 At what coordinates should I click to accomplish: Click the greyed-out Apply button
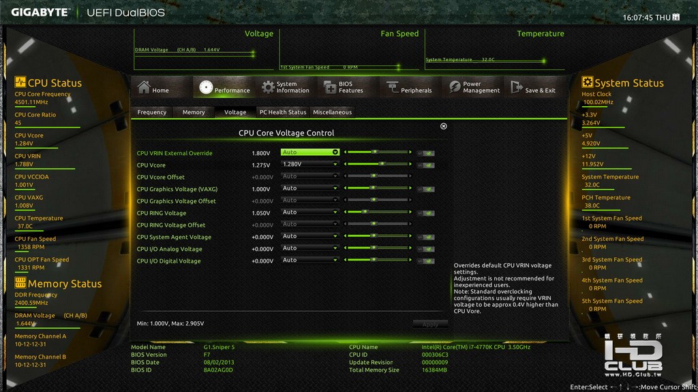(x=430, y=325)
